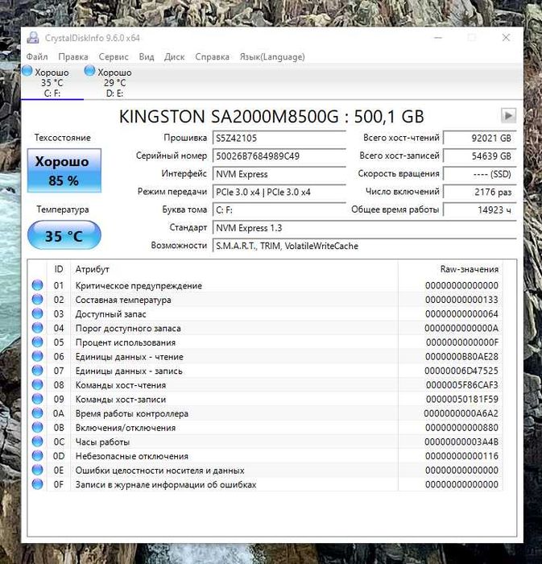Click raw value 0000000000064
The width and height of the screenshot is (542, 564).
coord(461,314)
